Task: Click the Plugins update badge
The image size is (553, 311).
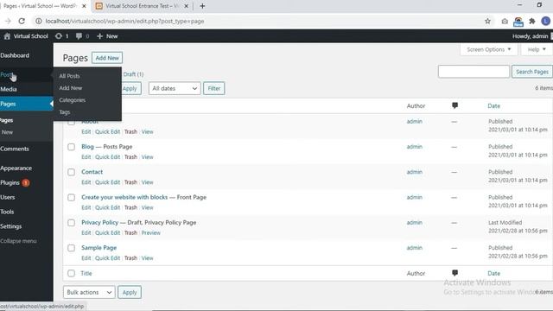Action: 26,182
